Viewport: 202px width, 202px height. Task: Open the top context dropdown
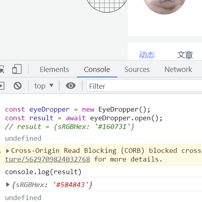[44, 86]
